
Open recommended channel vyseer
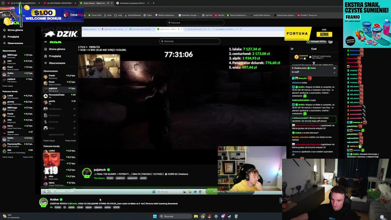17,133
